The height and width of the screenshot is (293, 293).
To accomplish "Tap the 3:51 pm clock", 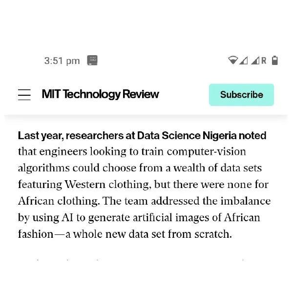I will (62, 61).
